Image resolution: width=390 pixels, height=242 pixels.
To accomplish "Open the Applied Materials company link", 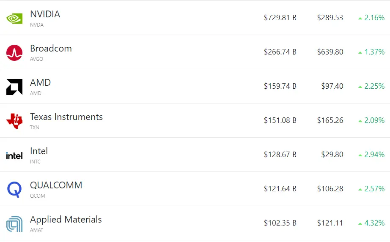I will click(x=66, y=220).
